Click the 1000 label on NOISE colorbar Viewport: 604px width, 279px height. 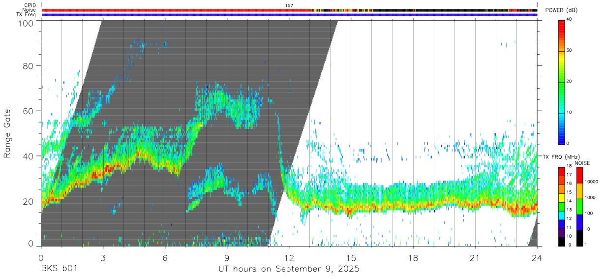(x=589, y=197)
